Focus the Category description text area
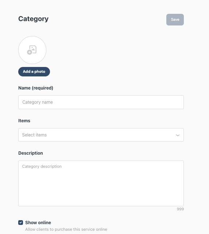The width and height of the screenshot is (209, 234). tap(101, 183)
